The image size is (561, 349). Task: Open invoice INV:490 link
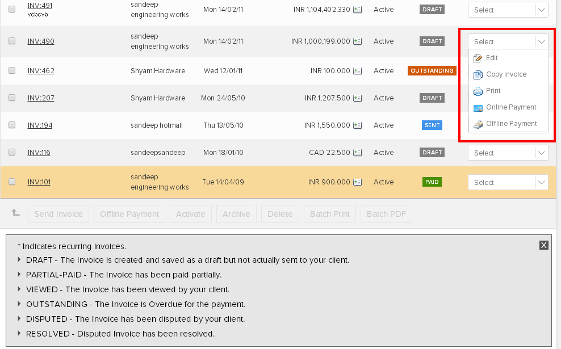41,41
